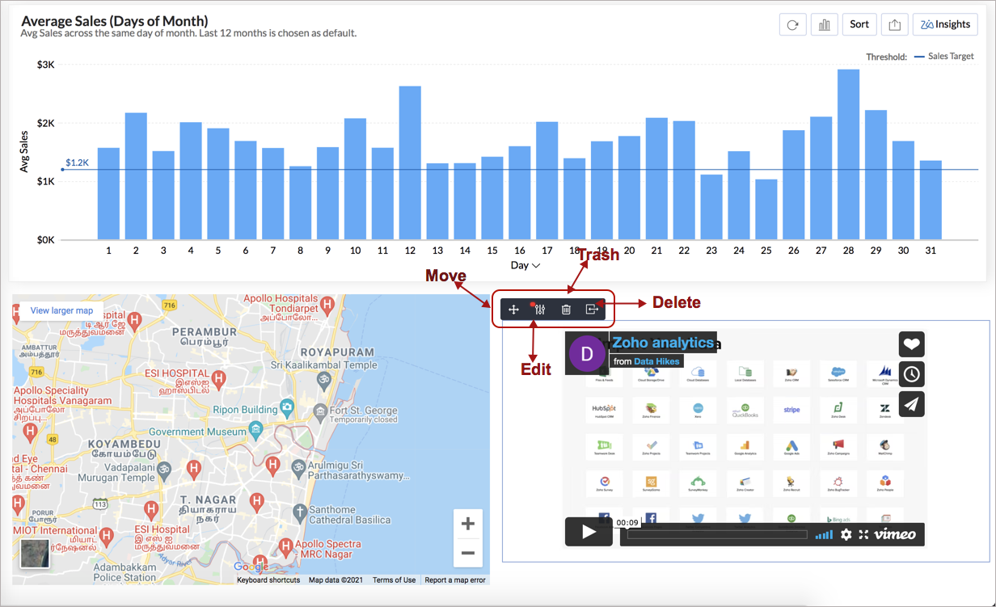This screenshot has height=607, width=996.
Task: Refresh the Average Sales chart
Action: [x=792, y=24]
